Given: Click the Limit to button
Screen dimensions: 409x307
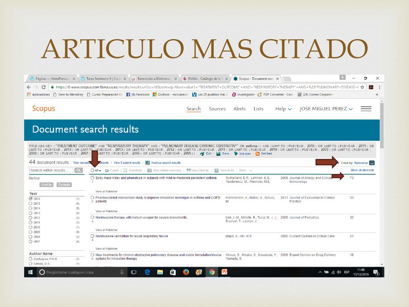Looking at the screenshot, I should click(x=46, y=185).
